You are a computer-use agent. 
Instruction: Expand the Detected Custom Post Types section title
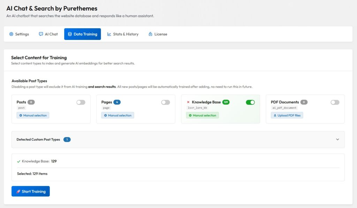[38, 139]
